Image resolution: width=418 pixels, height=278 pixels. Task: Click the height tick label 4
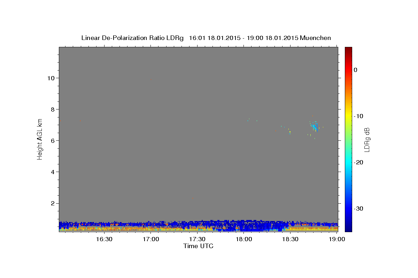pos(52,172)
